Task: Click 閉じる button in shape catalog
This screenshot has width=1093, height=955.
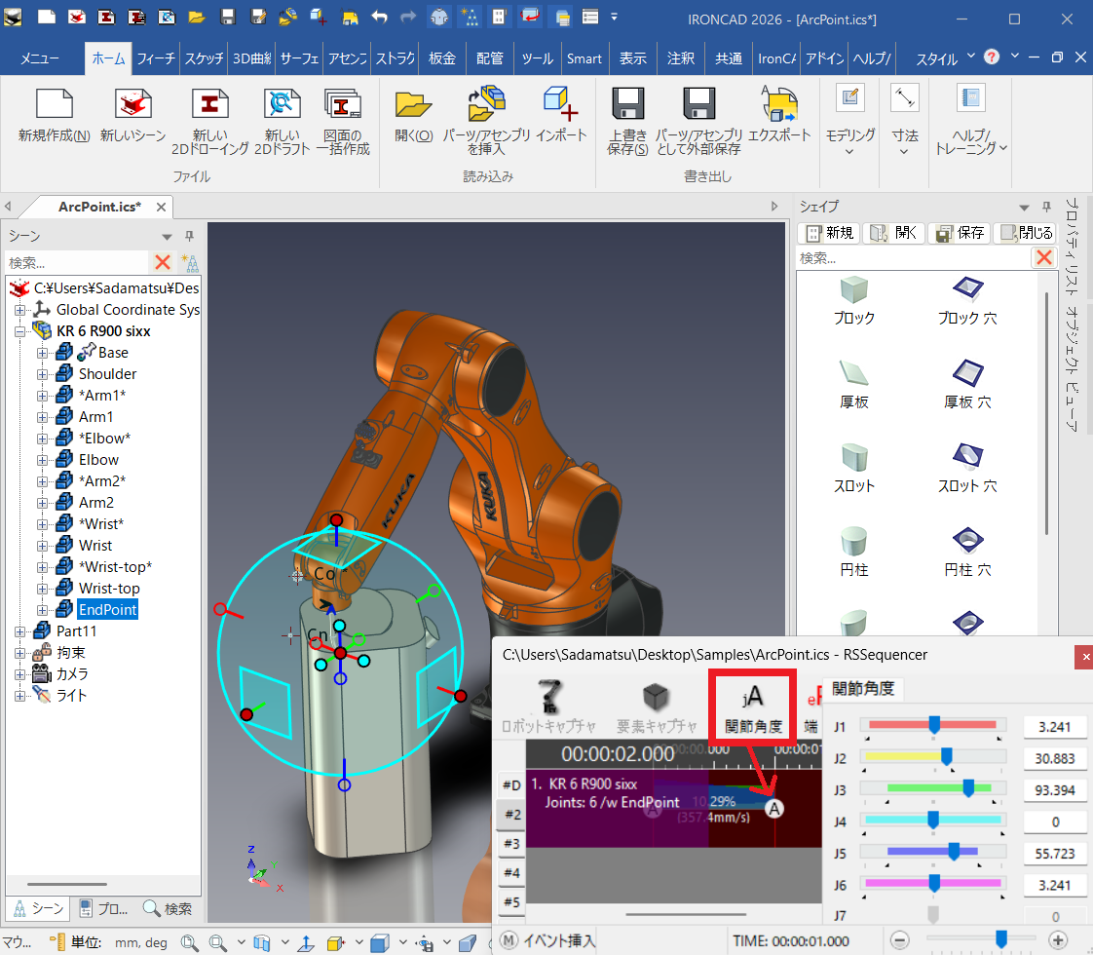Action: point(1026,233)
